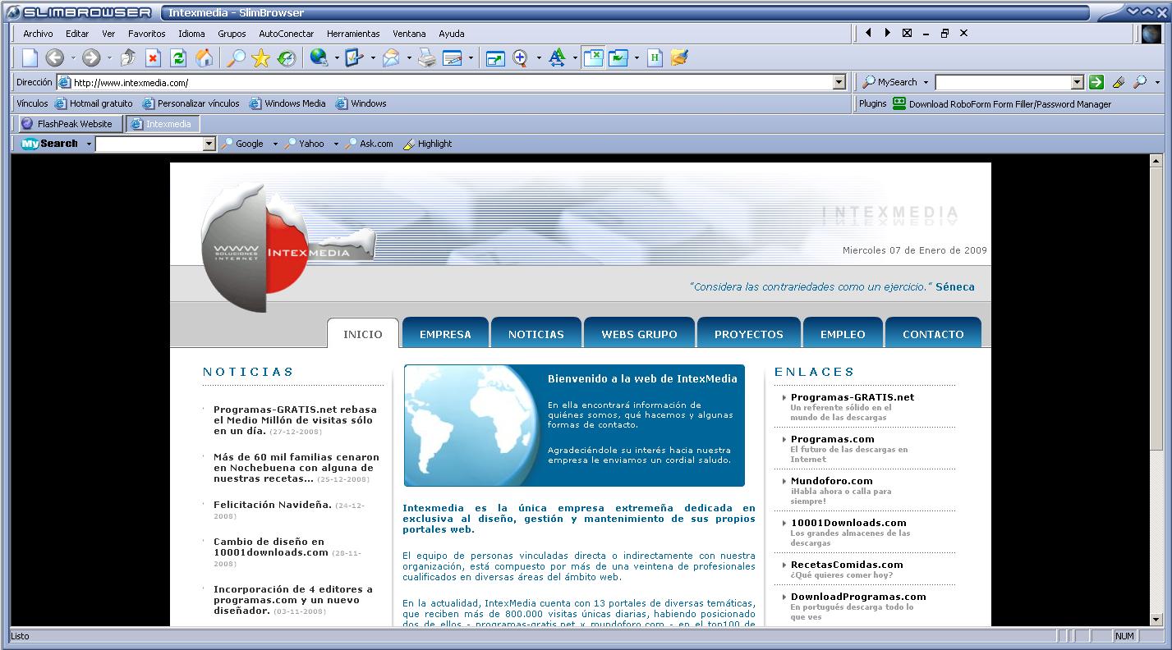The image size is (1172, 650).
Task: Go back with the Back arrow button
Action: (x=54, y=57)
